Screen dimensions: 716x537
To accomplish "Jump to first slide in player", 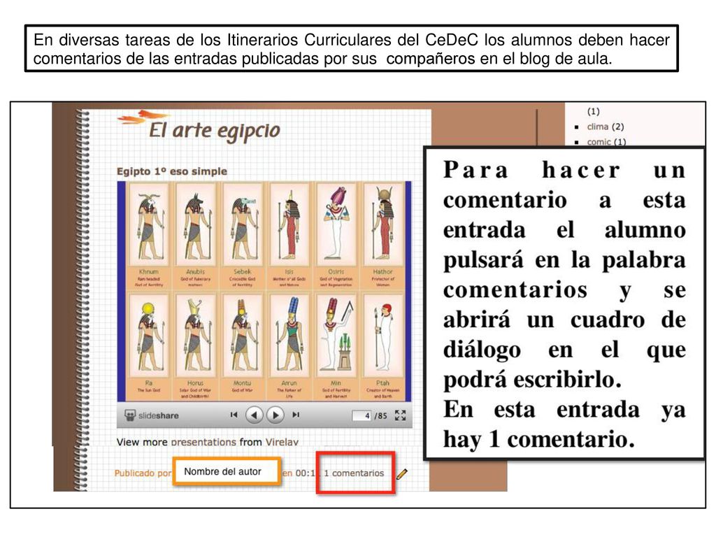I will (x=234, y=415).
